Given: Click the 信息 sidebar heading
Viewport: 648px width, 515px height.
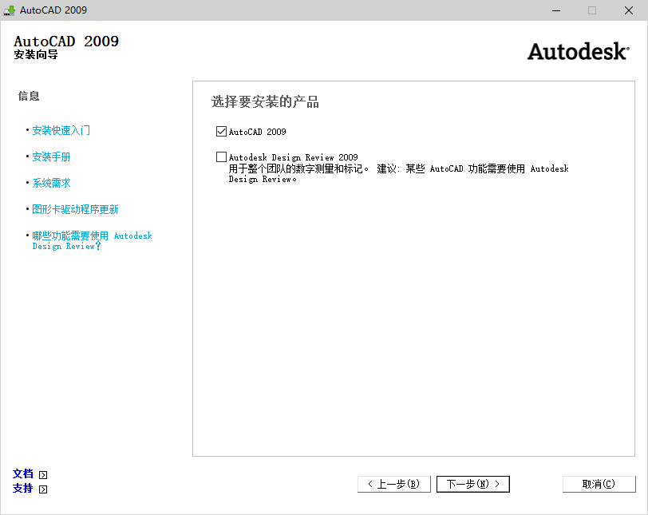Looking at the screenshot, I should pos(28,96).
